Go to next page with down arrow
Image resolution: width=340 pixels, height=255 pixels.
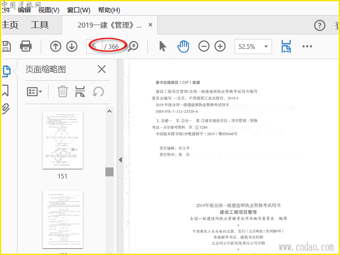point(72,46)
